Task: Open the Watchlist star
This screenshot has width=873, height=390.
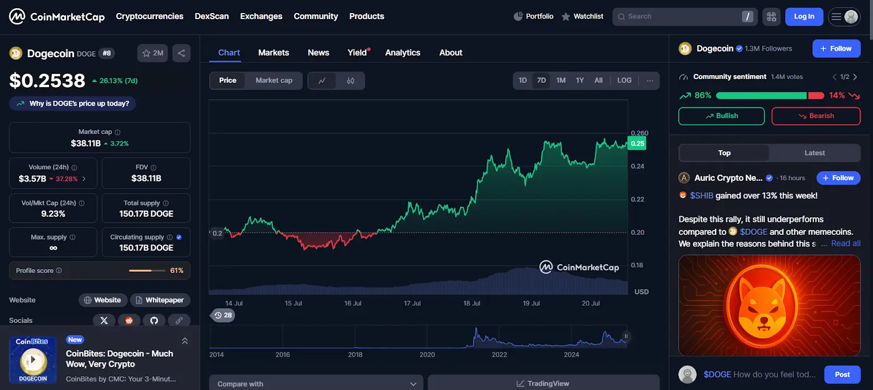Action: (x=566, y=16)
